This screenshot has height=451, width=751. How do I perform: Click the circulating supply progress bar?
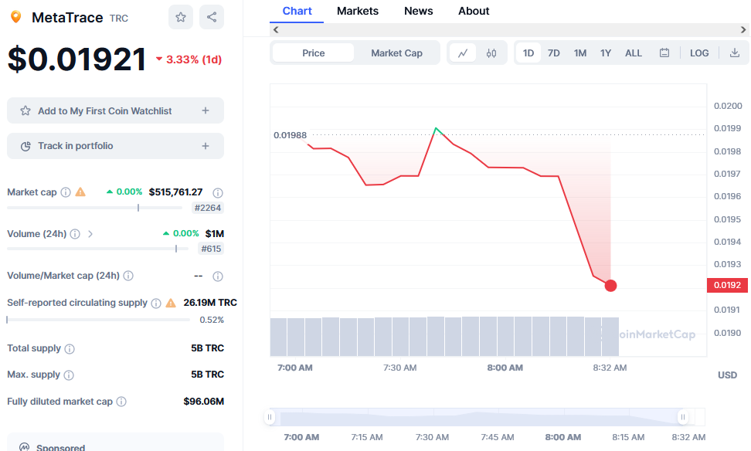click(98, 320)
